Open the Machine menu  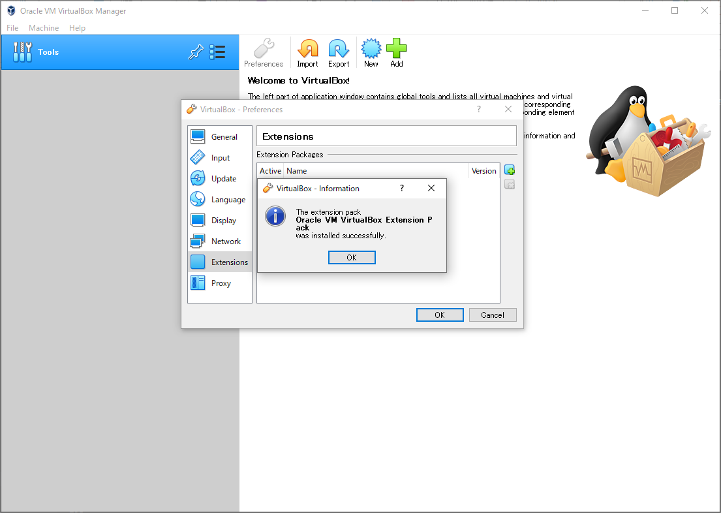pyautogui.click(x=44, y=28)
